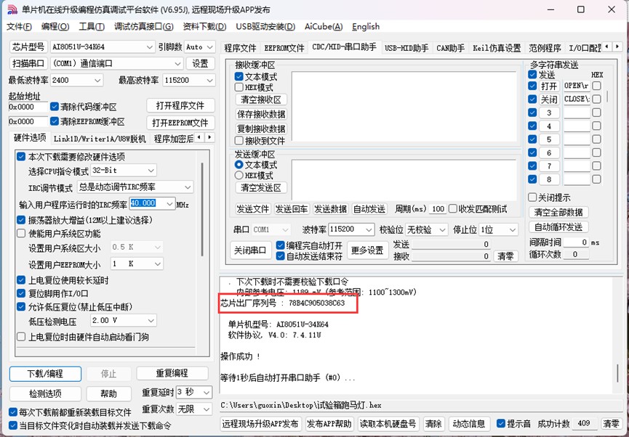Click the hardware options panel vertical scrollbar
This screenshot has height=437, width=629.
[203, 209]
